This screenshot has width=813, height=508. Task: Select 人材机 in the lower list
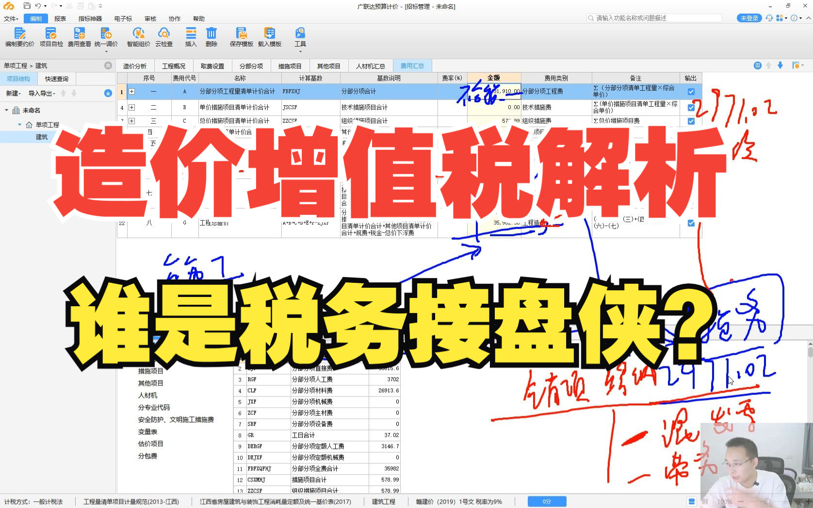(x=147, y=395)
